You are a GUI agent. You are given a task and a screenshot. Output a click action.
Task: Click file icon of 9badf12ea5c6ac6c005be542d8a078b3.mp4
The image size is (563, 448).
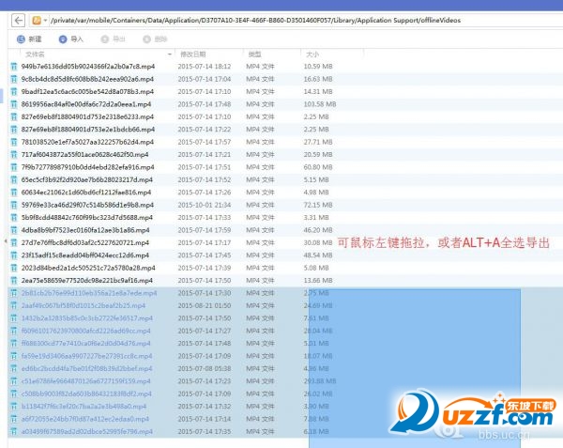pyautogui.click(x=14, y=92)
